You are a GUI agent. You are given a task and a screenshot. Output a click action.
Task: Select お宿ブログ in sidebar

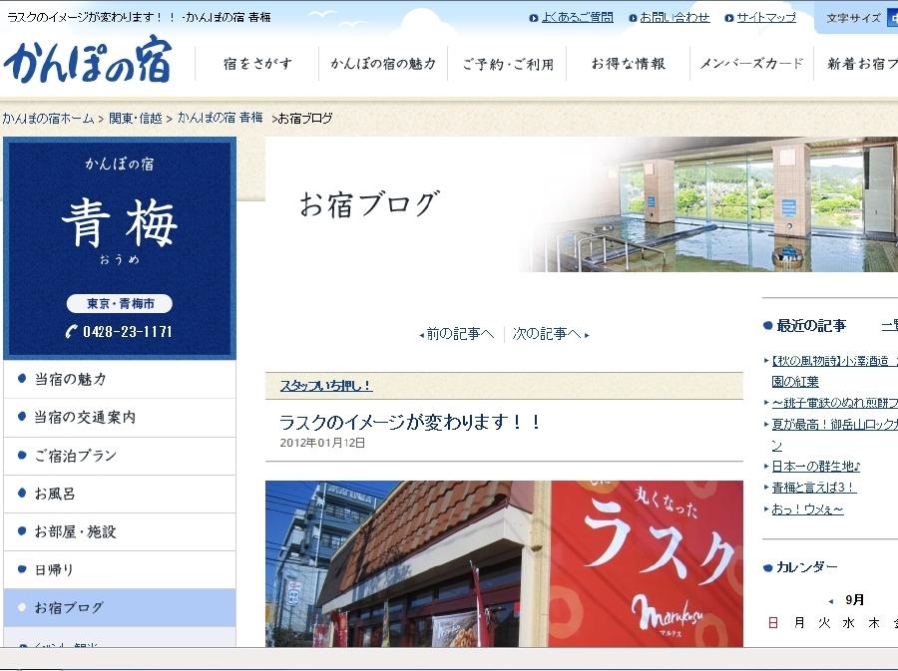[x=120, y=607]
